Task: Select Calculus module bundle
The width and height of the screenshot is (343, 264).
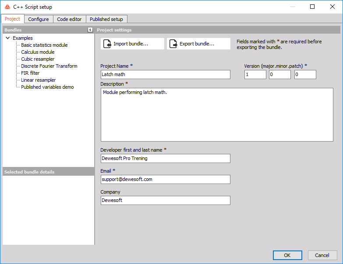Action: (x=38, y=52)
